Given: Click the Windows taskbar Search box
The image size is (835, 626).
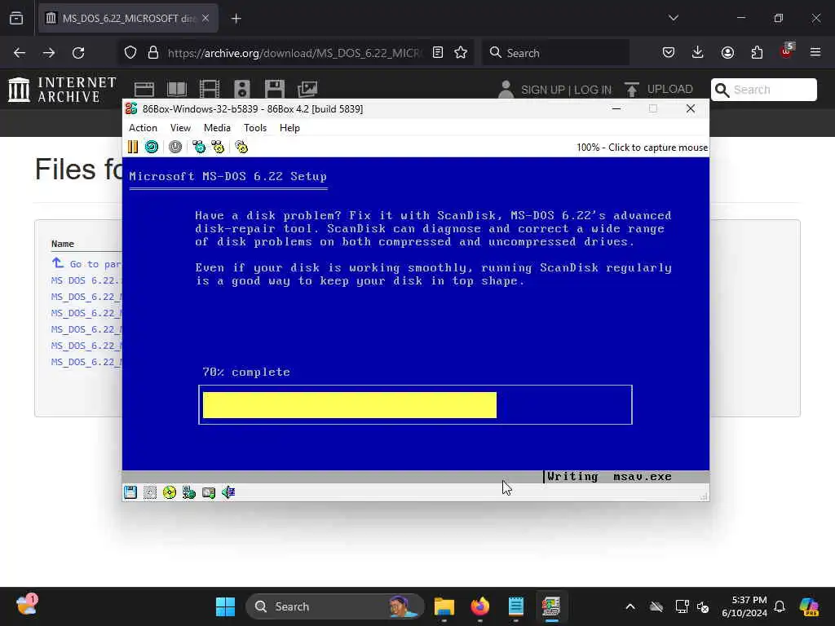Looking at the screenshot, I should 335,606.
